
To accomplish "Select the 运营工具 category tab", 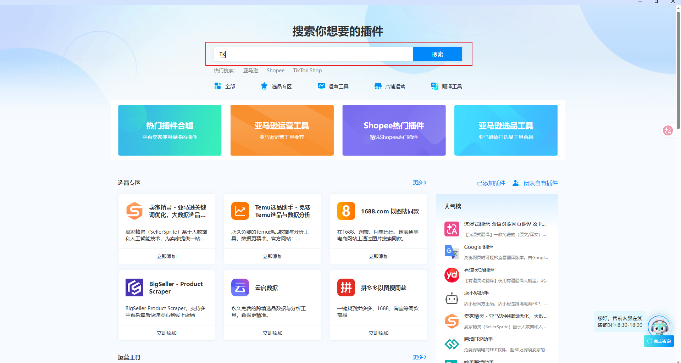I will tap(333, 86).
